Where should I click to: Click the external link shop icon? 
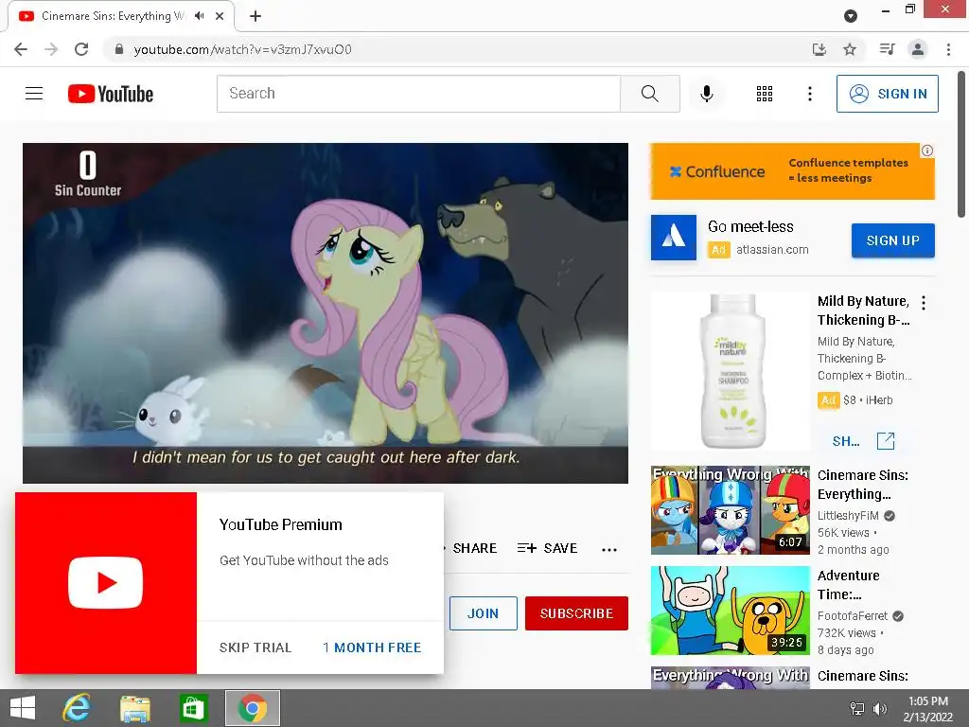tap(886, 441)
